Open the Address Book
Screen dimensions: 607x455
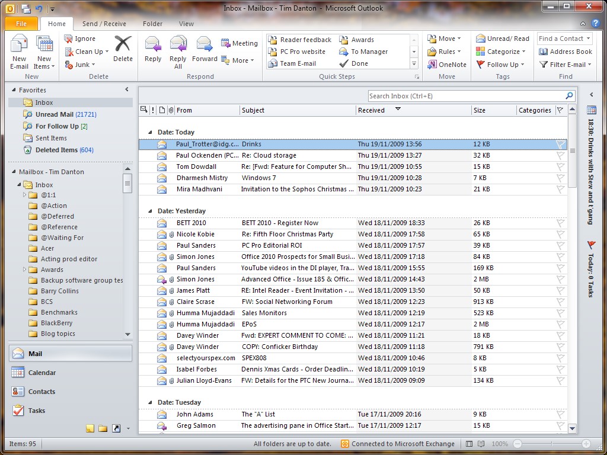point(565,52)
